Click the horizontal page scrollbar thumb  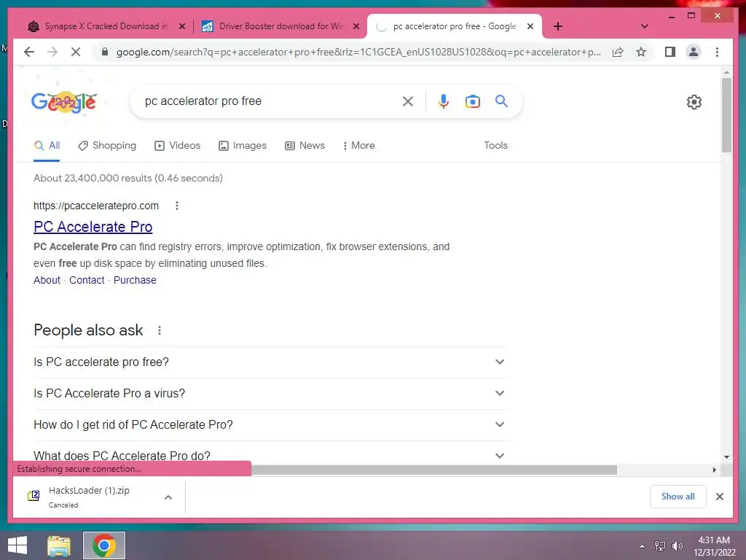pyautogui.click(x=434, y=470)
